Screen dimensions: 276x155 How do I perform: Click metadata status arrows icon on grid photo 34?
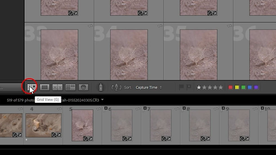tap(160, 26)
